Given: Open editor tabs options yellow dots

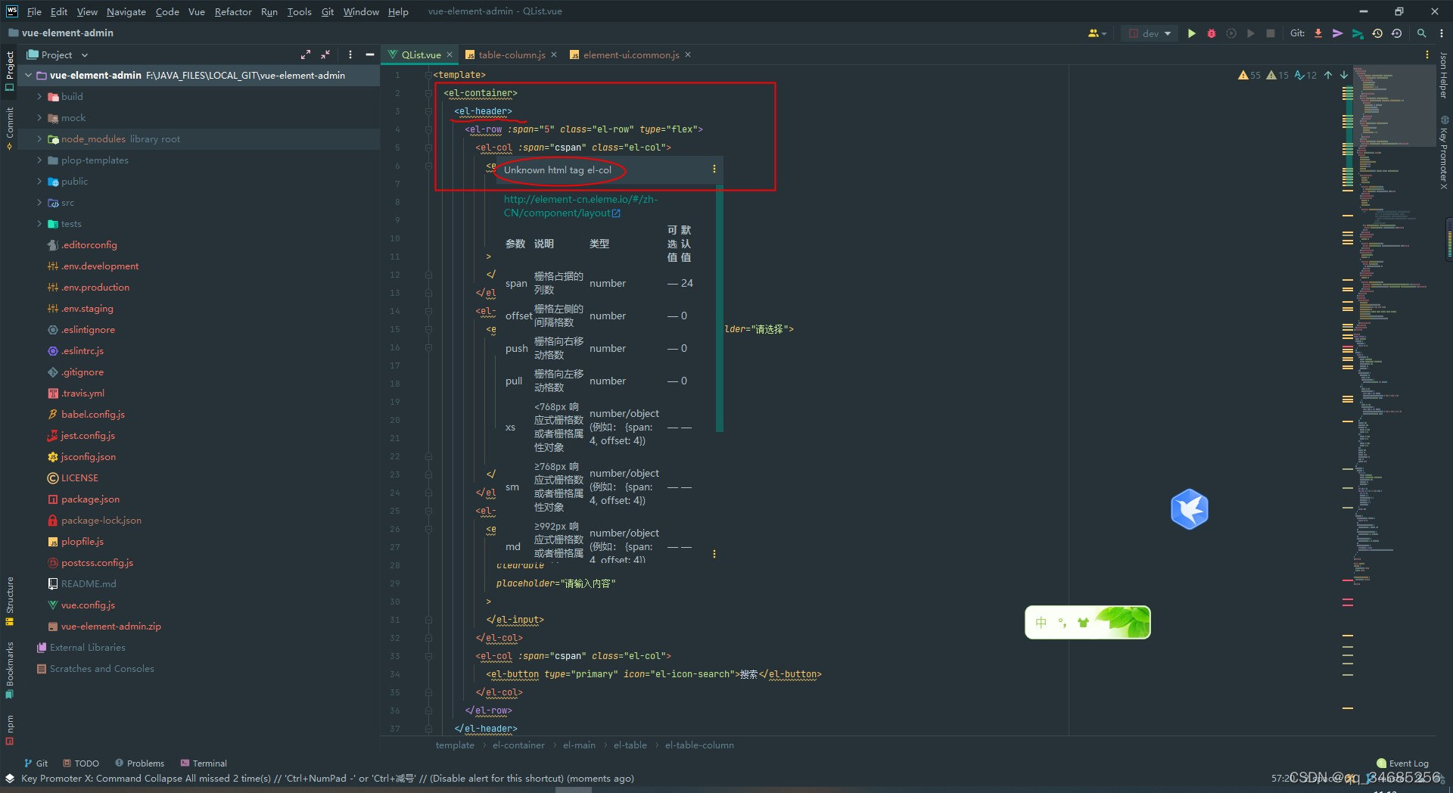Looking at the screenshot, I should point(1427,54).
